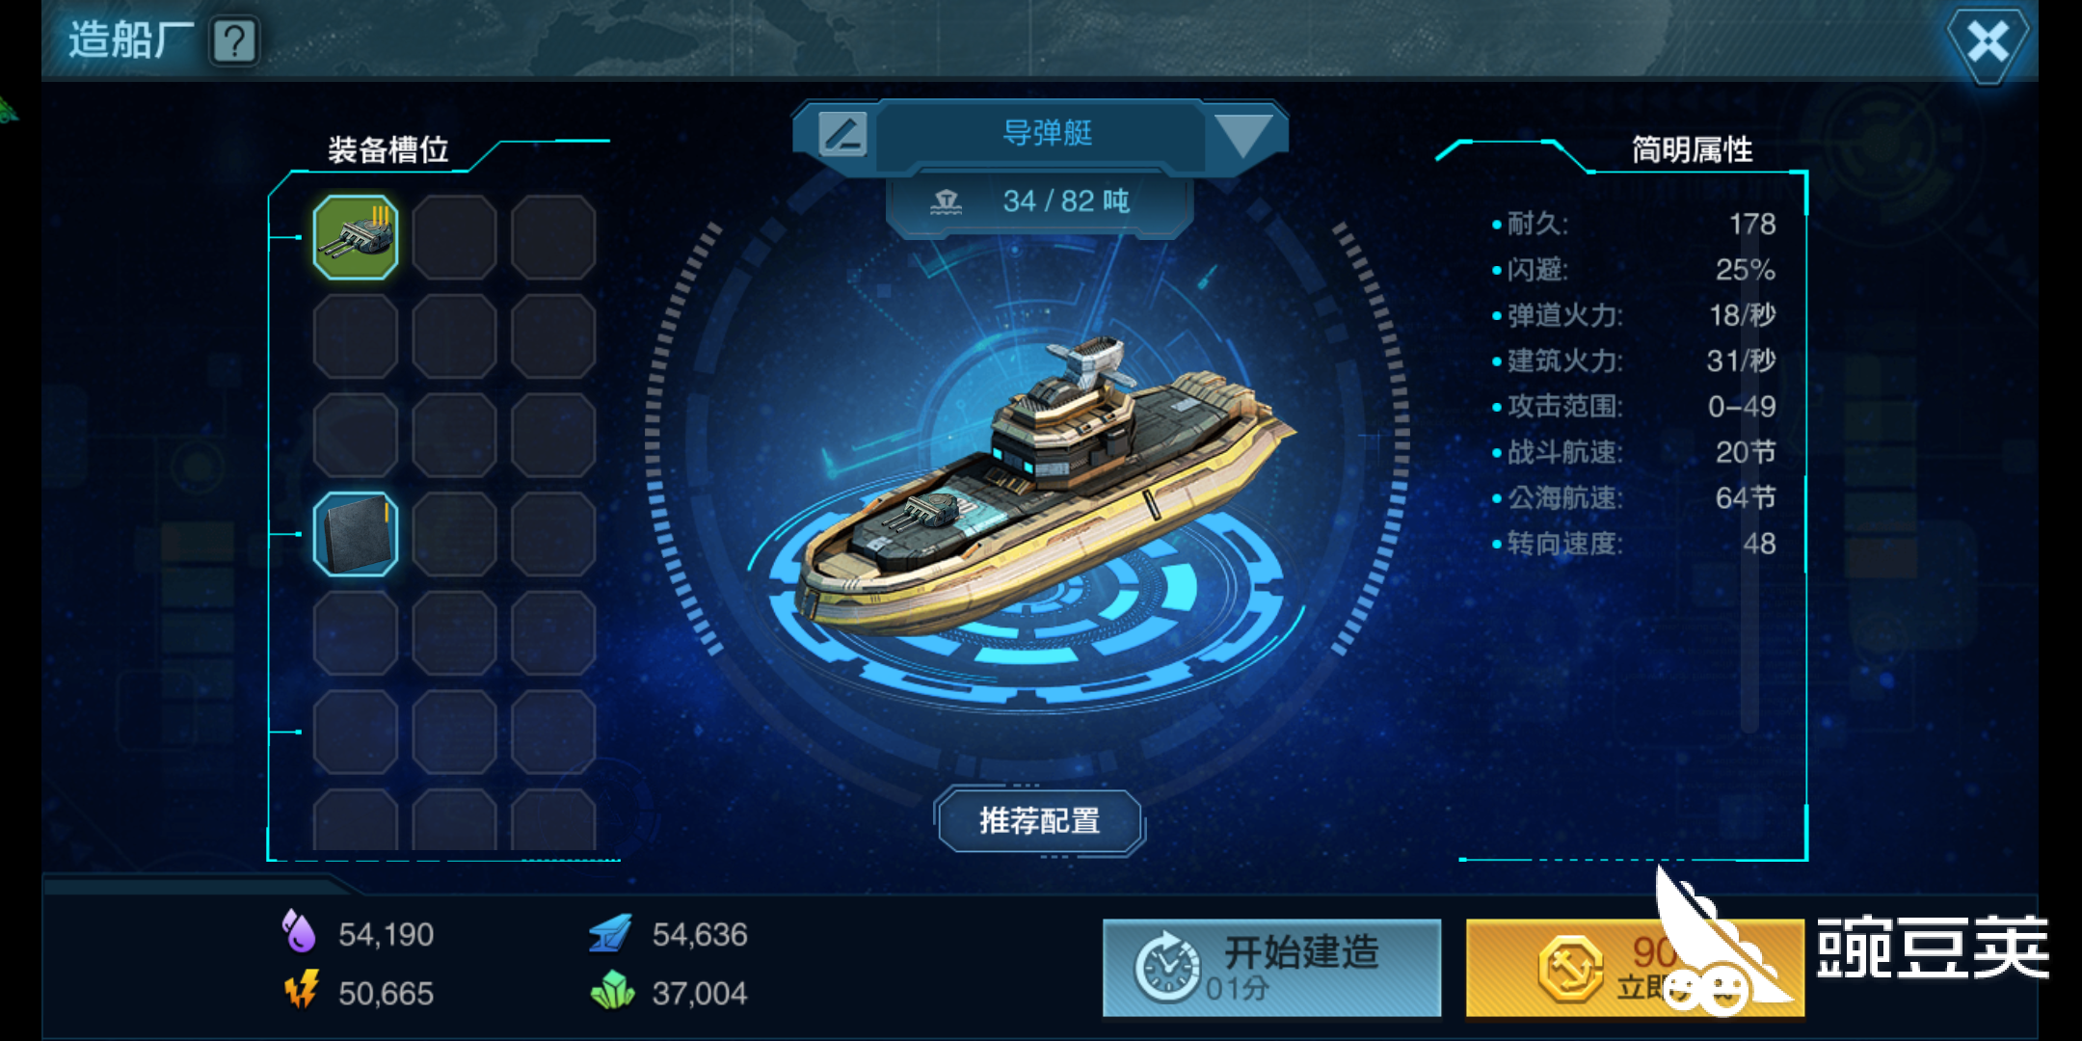Select the equipped armor plate slot
Image resolution: width=2082 pixels, height=1041 pixels.
pos(356,534)
